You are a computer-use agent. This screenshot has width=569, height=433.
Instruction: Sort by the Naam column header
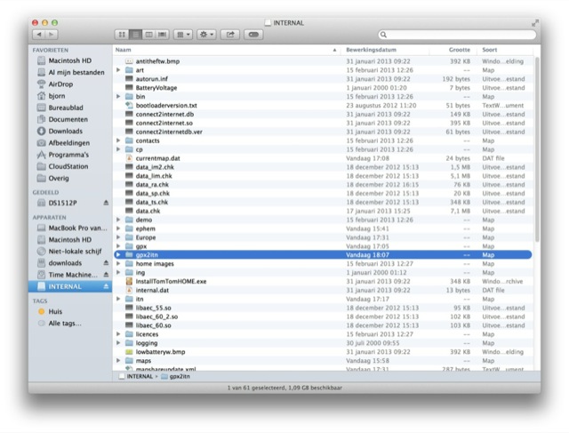pyautogui.click(x=226, y=50)
